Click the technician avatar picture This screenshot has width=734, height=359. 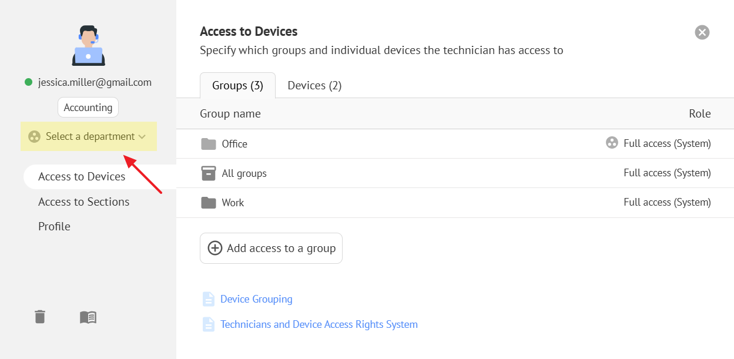point(88,45)
